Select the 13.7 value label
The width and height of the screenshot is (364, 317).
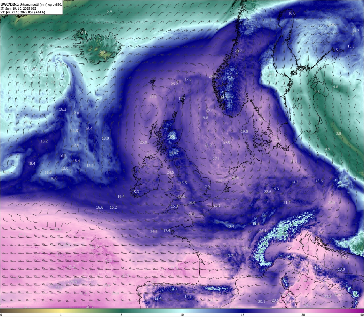[x=229, y=256]
